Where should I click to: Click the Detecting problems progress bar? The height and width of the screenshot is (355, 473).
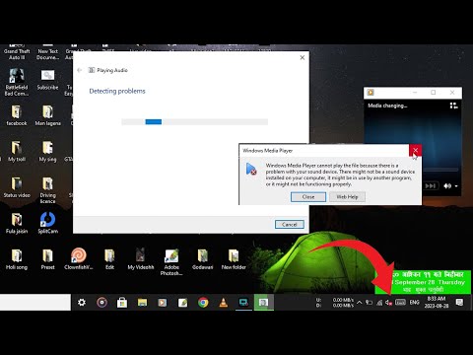coord(194,122)
